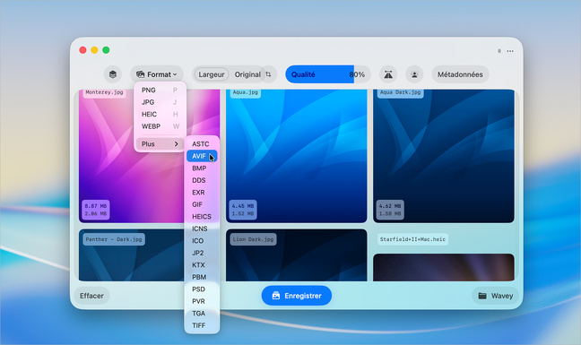Select the Starfield+II+Mac.heic thumbnail
This screenshot has width=581, height=345.
click(444, 267)
